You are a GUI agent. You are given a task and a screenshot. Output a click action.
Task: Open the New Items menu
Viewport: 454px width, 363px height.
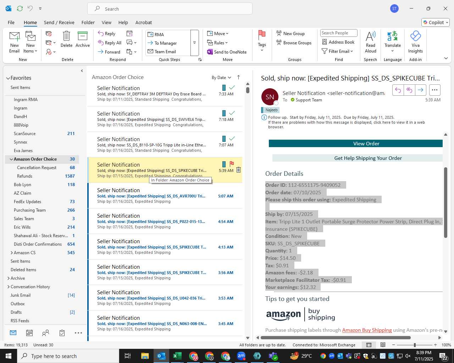[x=31, y=42]
